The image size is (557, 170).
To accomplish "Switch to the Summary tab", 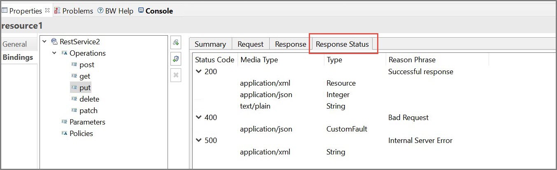I will point(210,44).
